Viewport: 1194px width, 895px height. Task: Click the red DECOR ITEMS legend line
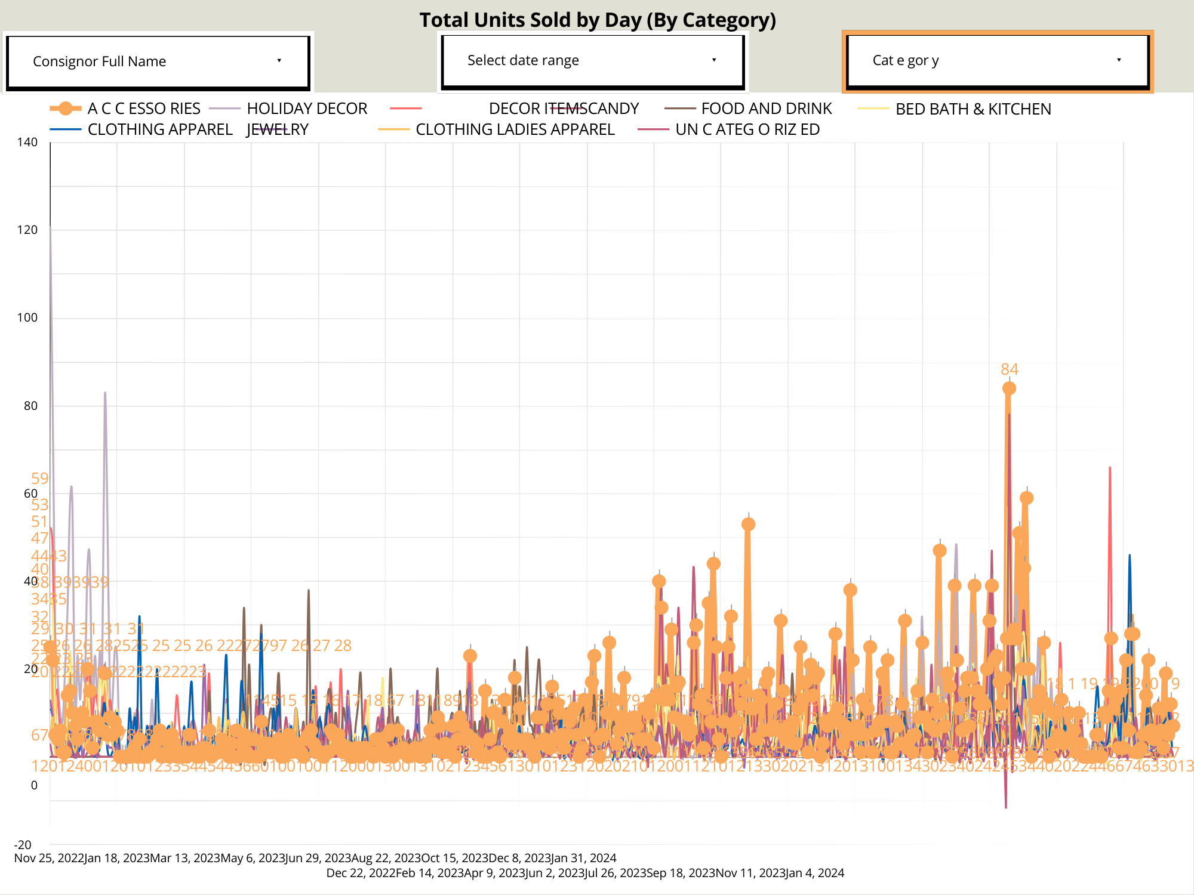[x=405, y=109]
